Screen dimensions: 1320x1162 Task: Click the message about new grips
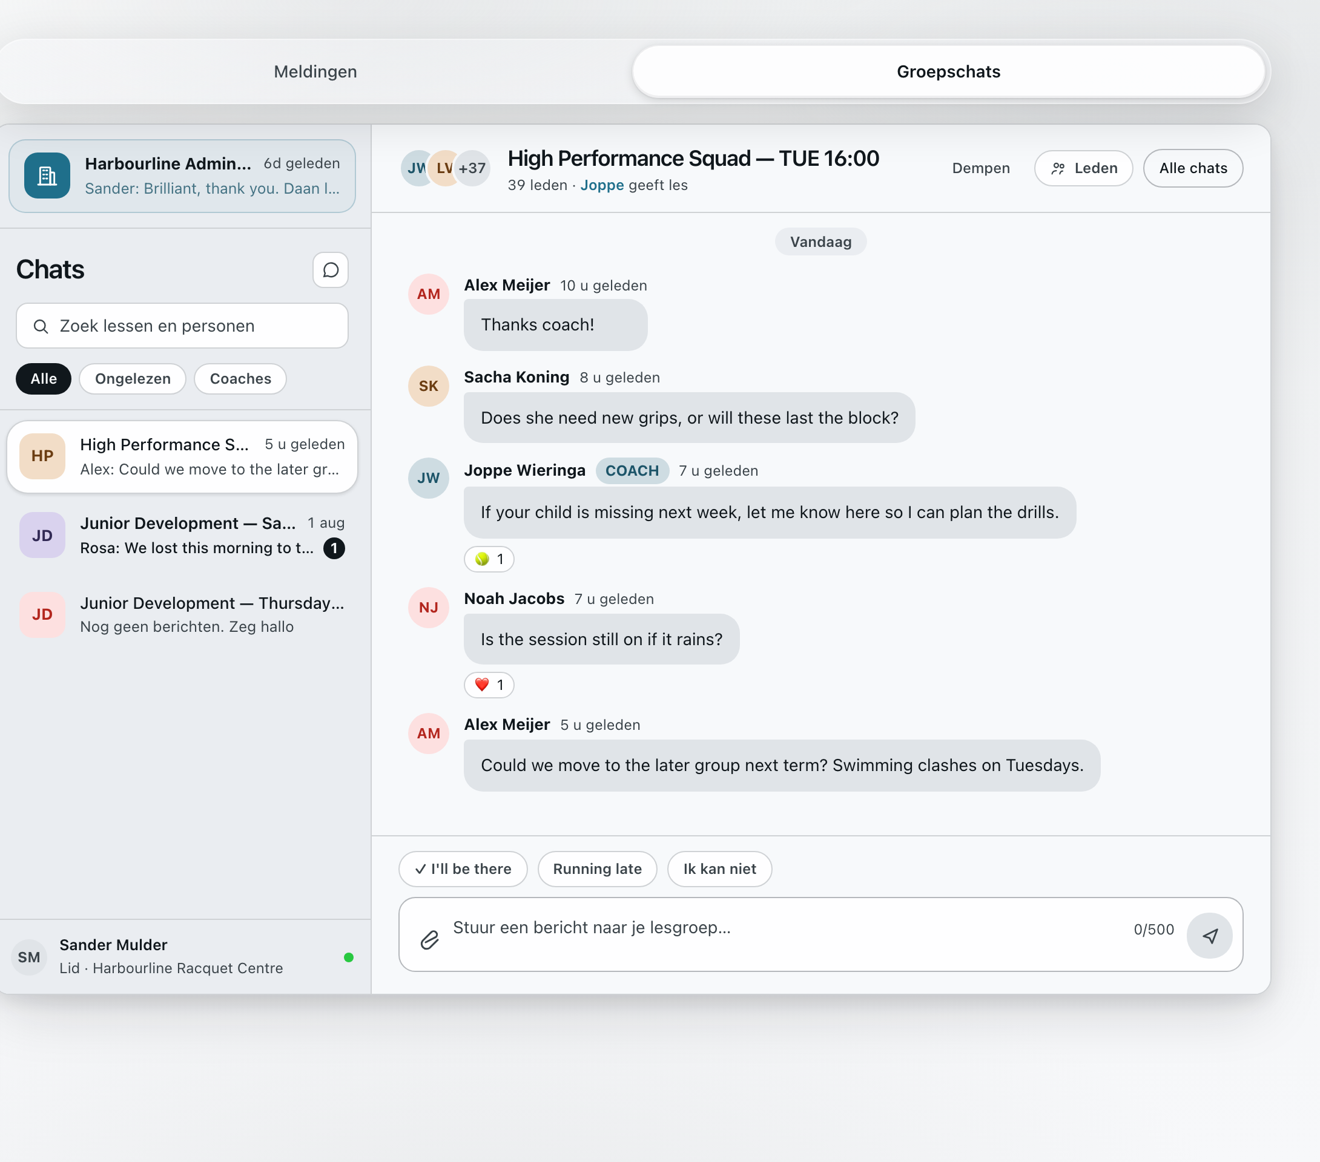(689, 418)
